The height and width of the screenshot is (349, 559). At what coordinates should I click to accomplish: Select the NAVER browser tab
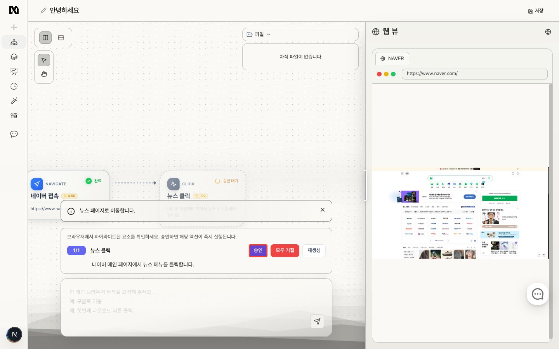(x=392, y=58)
